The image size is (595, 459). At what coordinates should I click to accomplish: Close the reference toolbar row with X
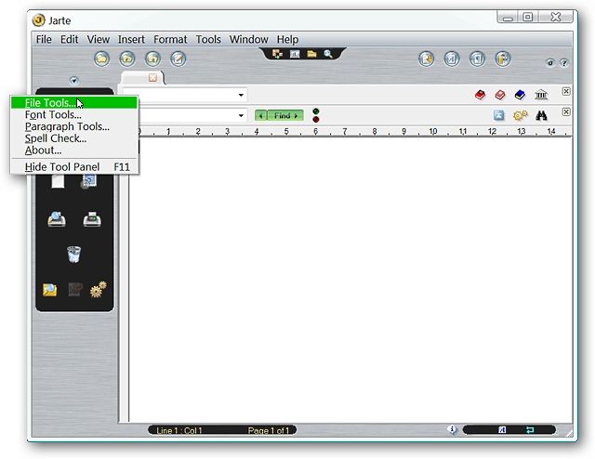coord(566,91)
